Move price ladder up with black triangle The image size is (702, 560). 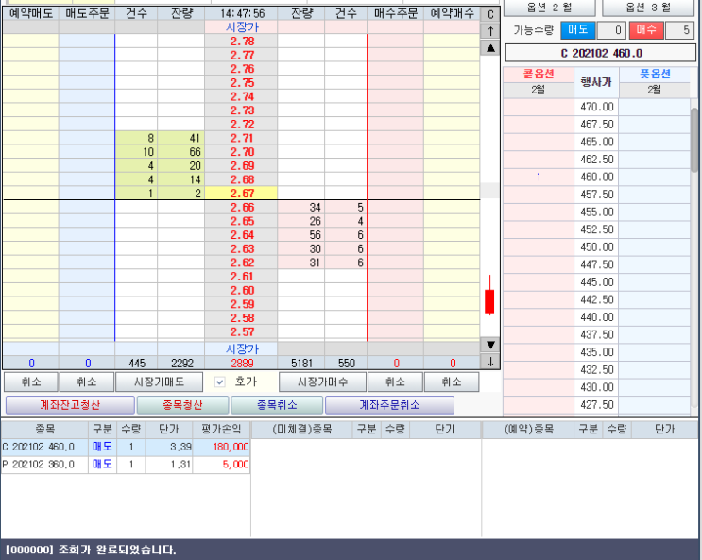tap(490, 48)
